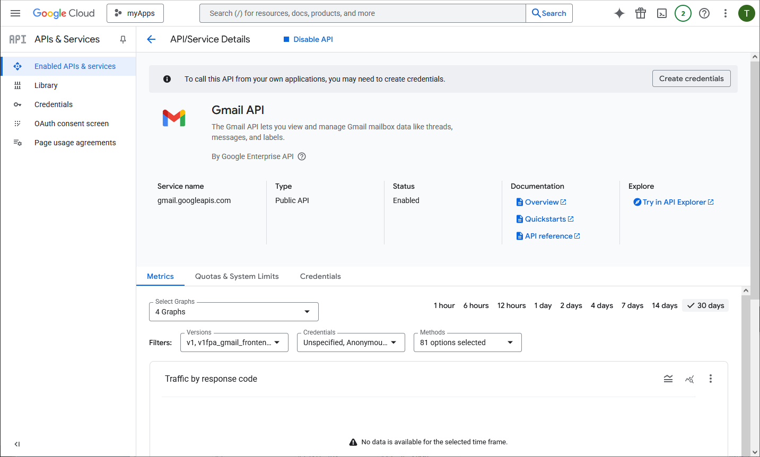Click into the resource search field
This screenshot has width=760, height=457.
[x=362, y=13]
